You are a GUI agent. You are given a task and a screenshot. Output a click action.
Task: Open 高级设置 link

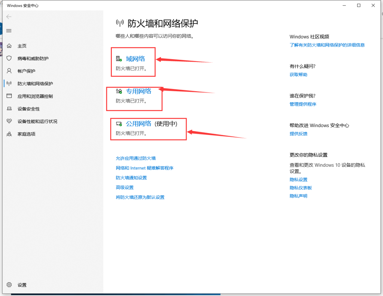(x=125, y=187)
